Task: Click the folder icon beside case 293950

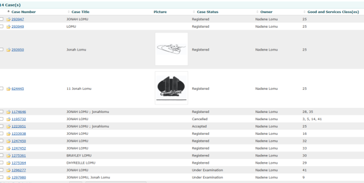Action: pyautogui.click(x=8, y=50)
